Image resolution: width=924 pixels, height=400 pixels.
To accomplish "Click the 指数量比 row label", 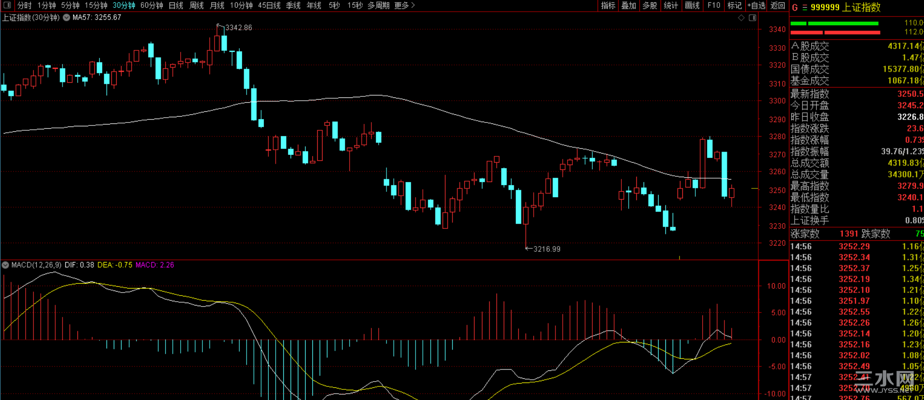I will click(810, 209).
